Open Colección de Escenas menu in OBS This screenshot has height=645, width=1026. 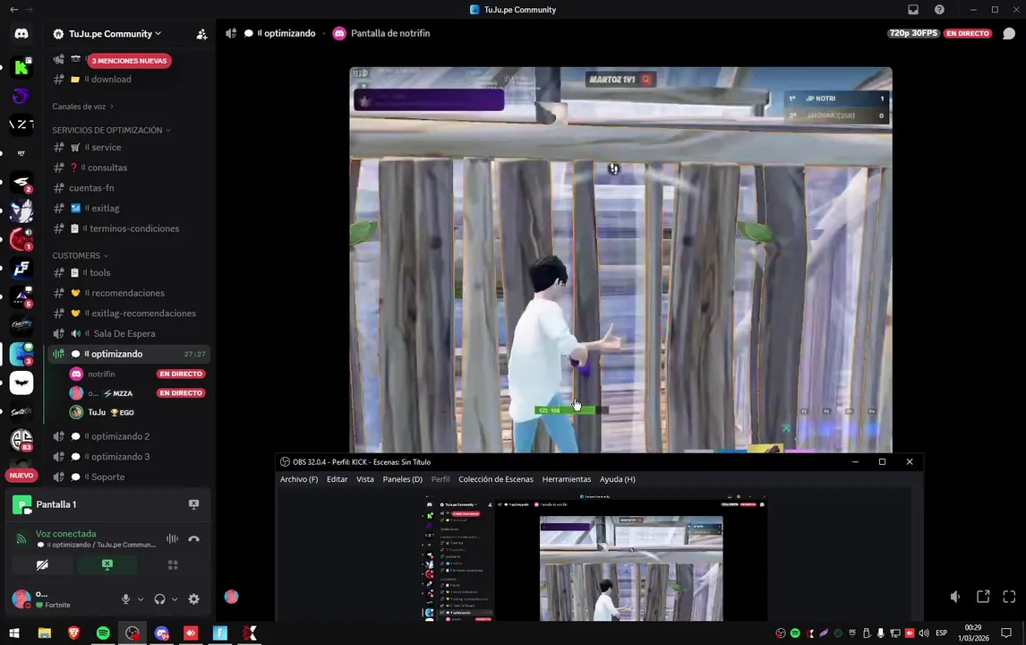(496, 479)
